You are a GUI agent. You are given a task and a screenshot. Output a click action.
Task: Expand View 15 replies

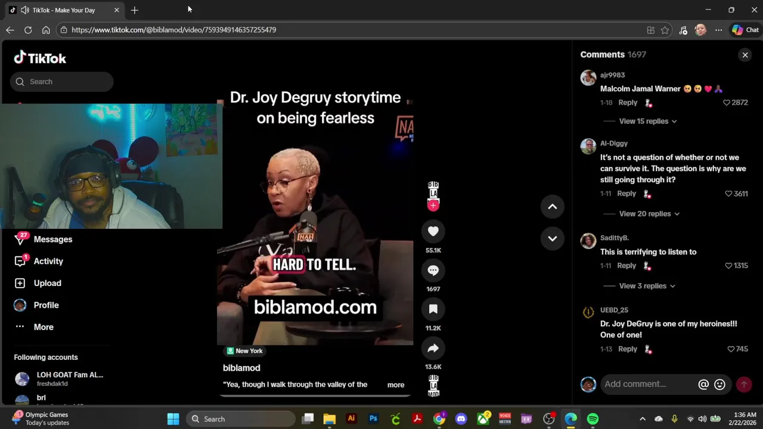tap(648, 121)
